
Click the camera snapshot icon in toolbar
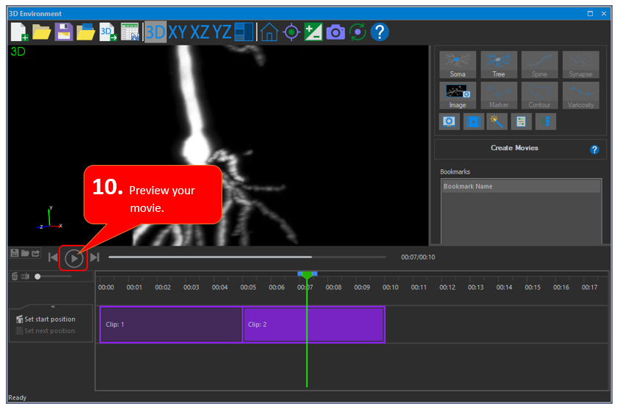pos(335,32)
